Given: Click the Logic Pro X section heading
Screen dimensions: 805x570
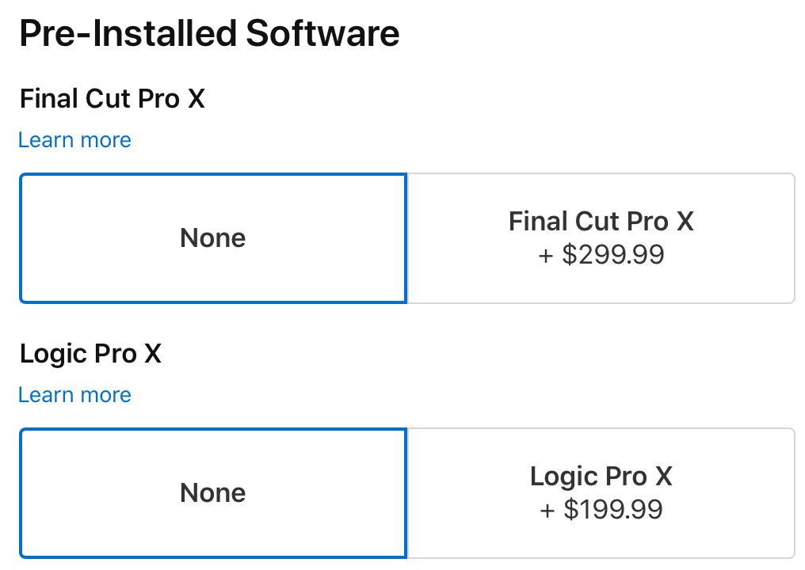Looking at the screenshot, I should pos(90,354).
